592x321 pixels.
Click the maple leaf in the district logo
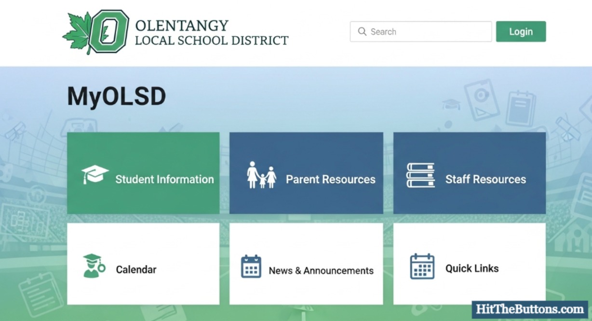[x=76, y=34]
